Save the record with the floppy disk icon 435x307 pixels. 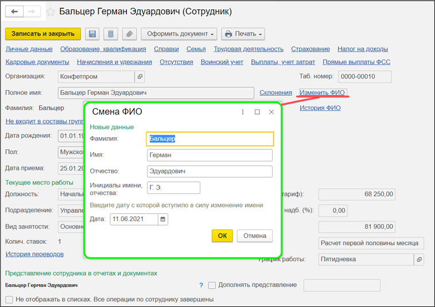92,34
